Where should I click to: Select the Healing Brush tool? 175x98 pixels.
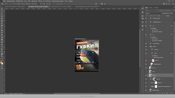point(2,26)
